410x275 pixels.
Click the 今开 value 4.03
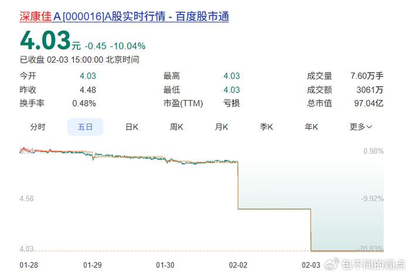(x=88, y=76)
